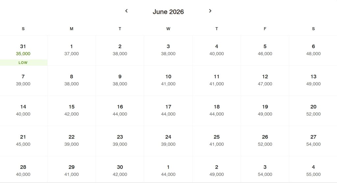Advance to next month arrow
This screenshot has width=337, height=183.
pos(210,11)
